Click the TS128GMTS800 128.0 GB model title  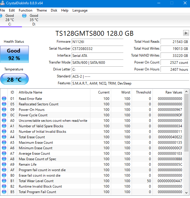tap(94, 33)
